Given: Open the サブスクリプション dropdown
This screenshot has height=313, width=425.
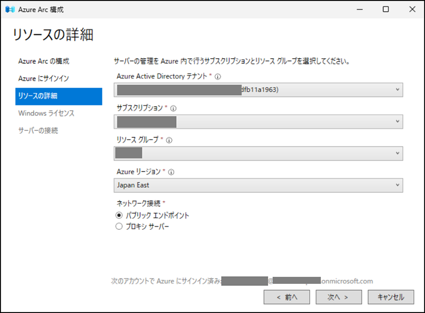Looking at the screenshot, I should [258, 122].
